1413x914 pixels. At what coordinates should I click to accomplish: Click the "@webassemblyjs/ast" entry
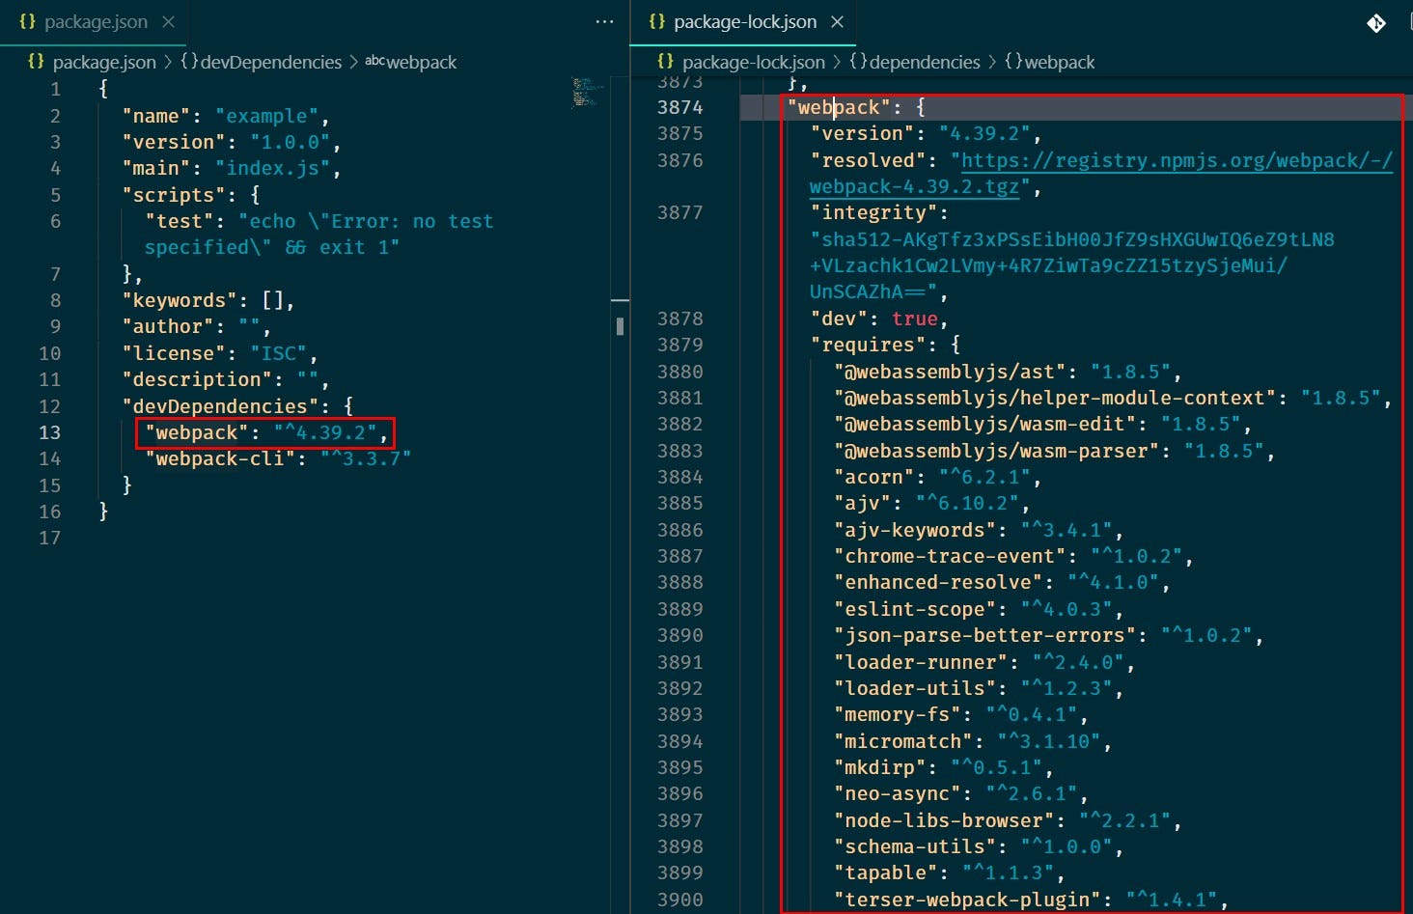[x=1008, y=372]
